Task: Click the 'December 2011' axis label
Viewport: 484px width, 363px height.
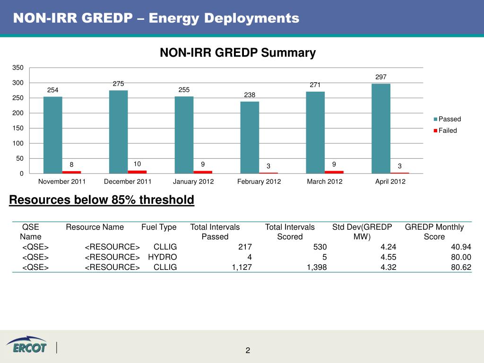Action: pyautogui.click(x=128, y=181)
